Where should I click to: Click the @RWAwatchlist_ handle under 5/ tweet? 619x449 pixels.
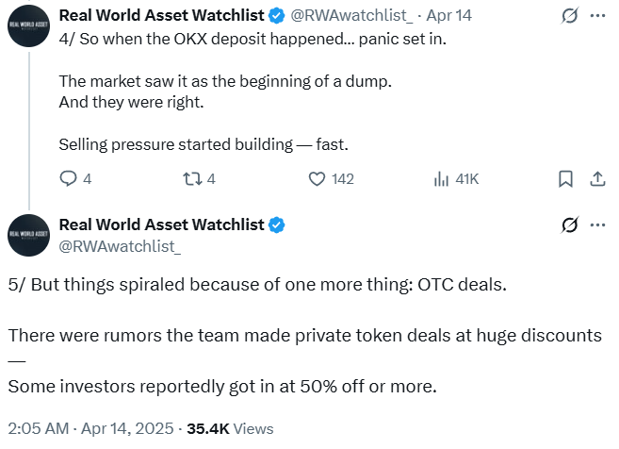[x=120, y=246]
